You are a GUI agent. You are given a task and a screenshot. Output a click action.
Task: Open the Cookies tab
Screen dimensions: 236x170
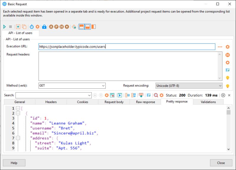(x=83, y=102)
